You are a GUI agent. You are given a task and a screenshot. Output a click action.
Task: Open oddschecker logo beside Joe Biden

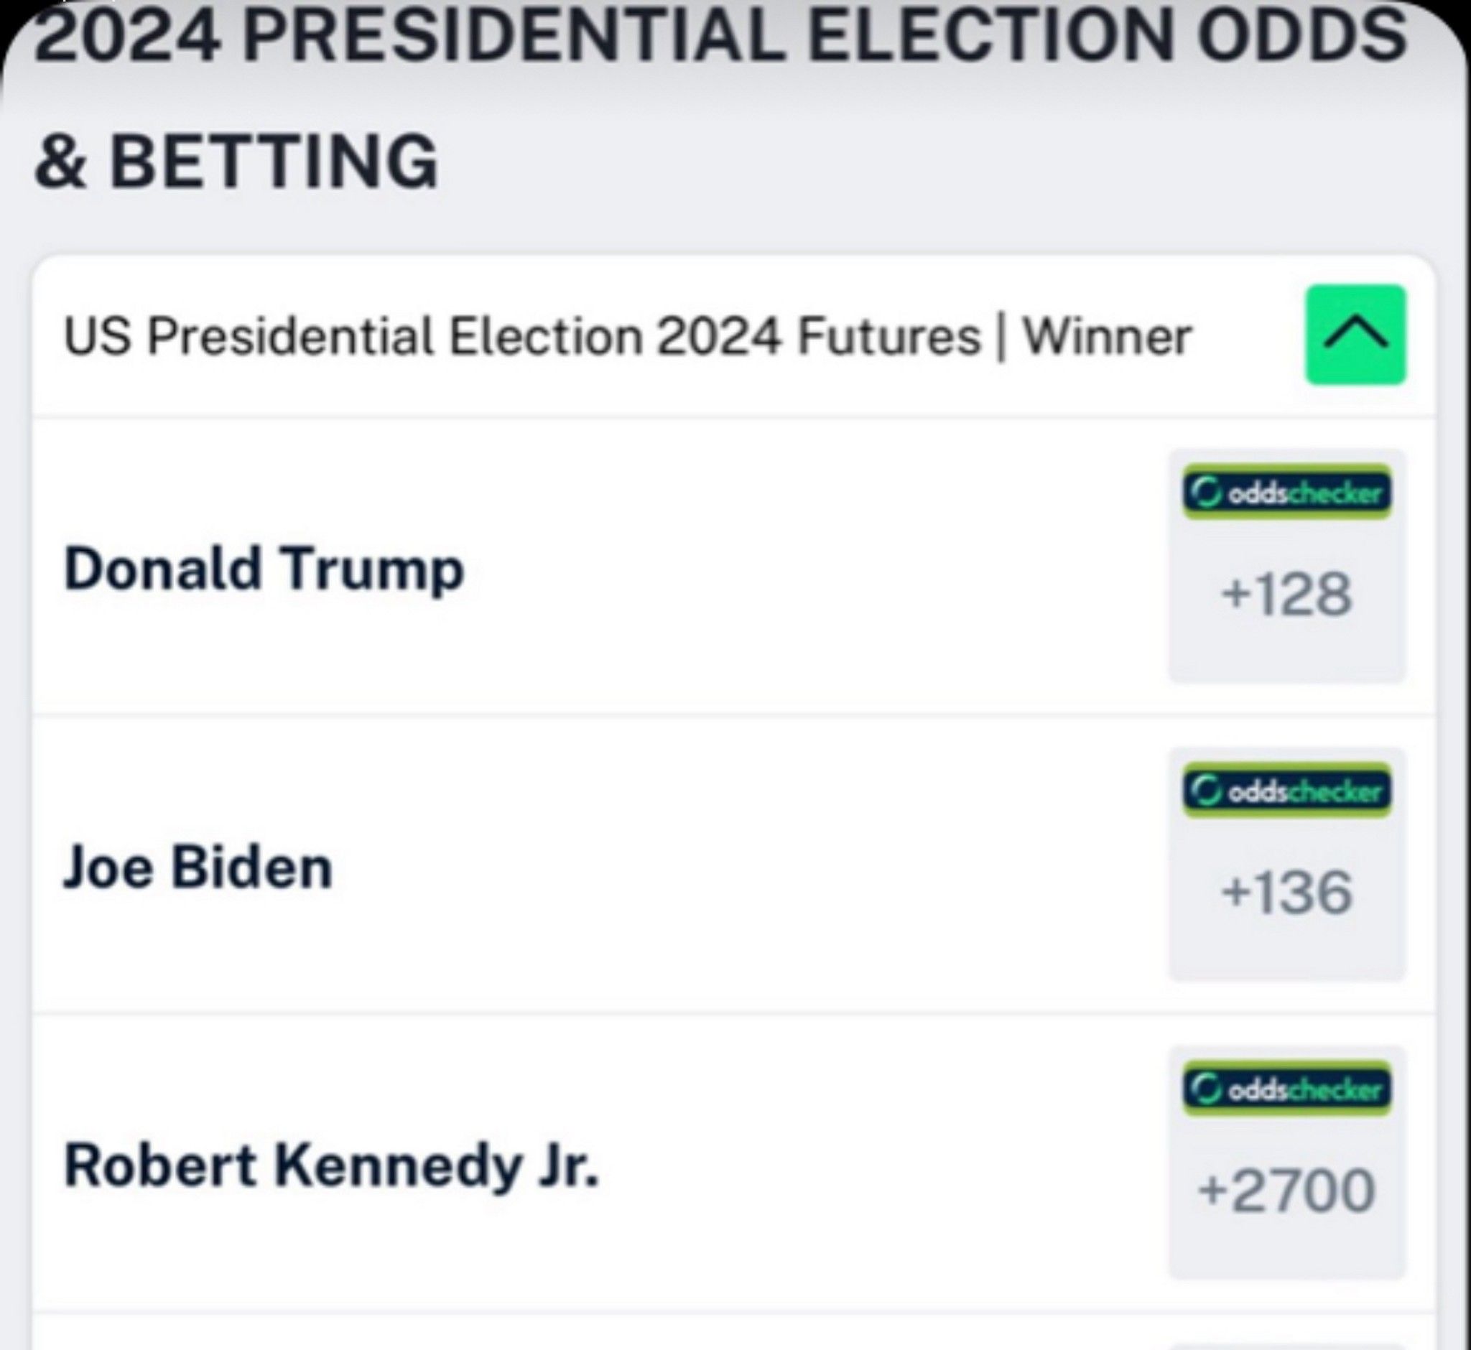point(1288,791)
